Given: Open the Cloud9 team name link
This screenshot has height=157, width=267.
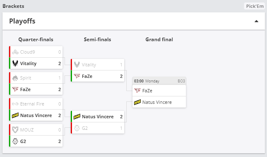Looking at the screenshot, I should point(28,52).
